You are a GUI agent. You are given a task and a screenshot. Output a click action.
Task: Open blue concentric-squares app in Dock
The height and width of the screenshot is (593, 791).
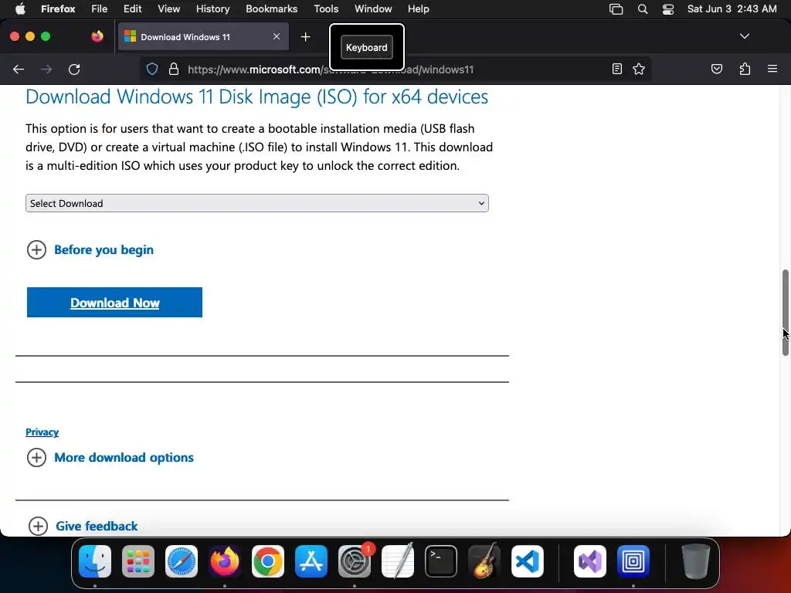pyautogui.click(x=633, y=561)
